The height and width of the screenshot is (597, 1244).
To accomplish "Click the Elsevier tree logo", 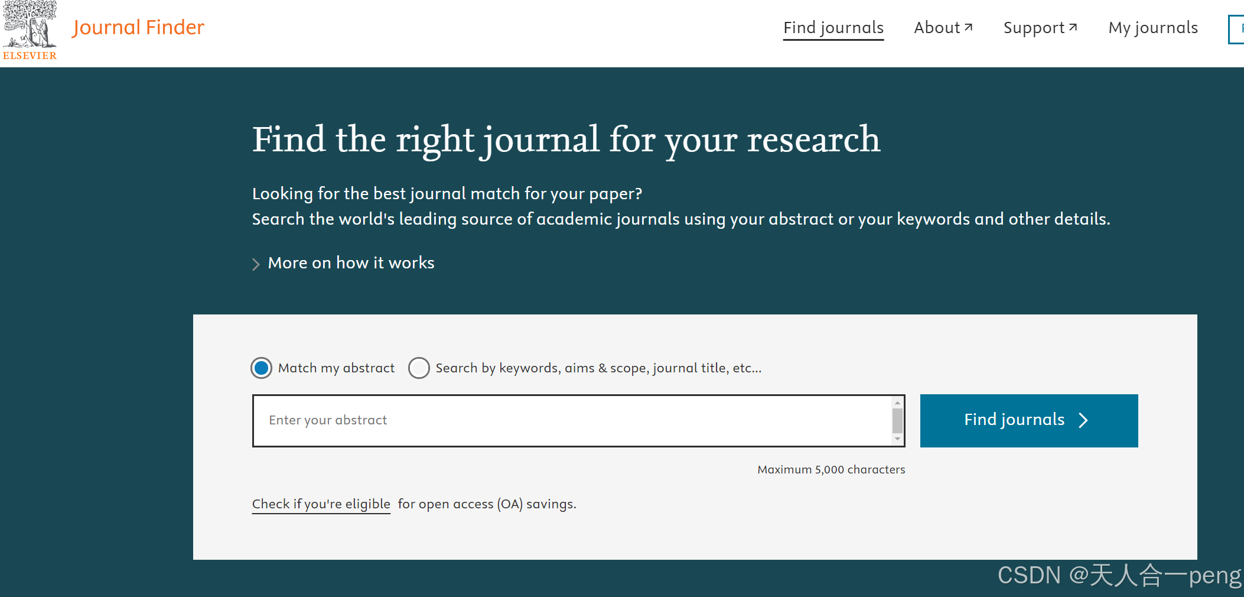I will 30,27.
